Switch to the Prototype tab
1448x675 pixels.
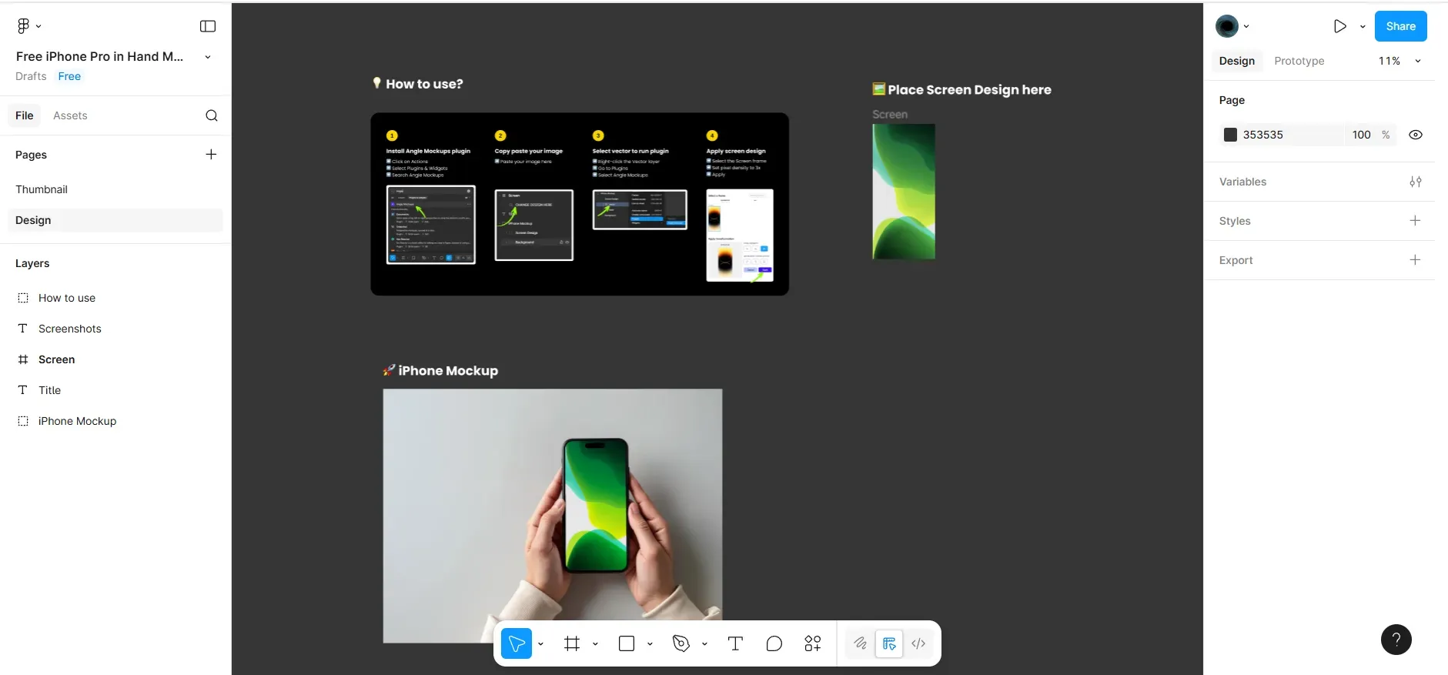click(x=1299, y=61)
